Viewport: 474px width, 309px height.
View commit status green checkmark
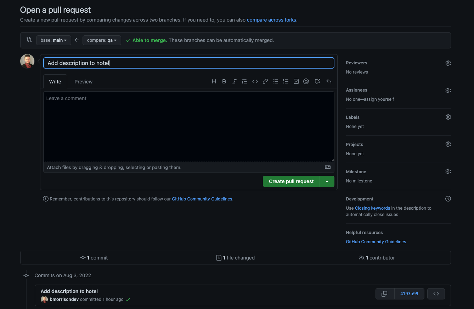click(128, 299)
